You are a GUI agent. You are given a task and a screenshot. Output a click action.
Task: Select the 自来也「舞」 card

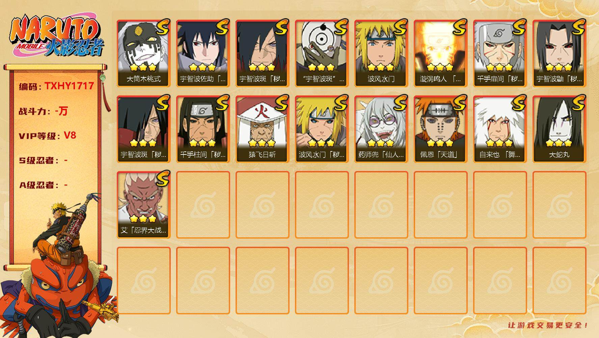click(500, 129)
